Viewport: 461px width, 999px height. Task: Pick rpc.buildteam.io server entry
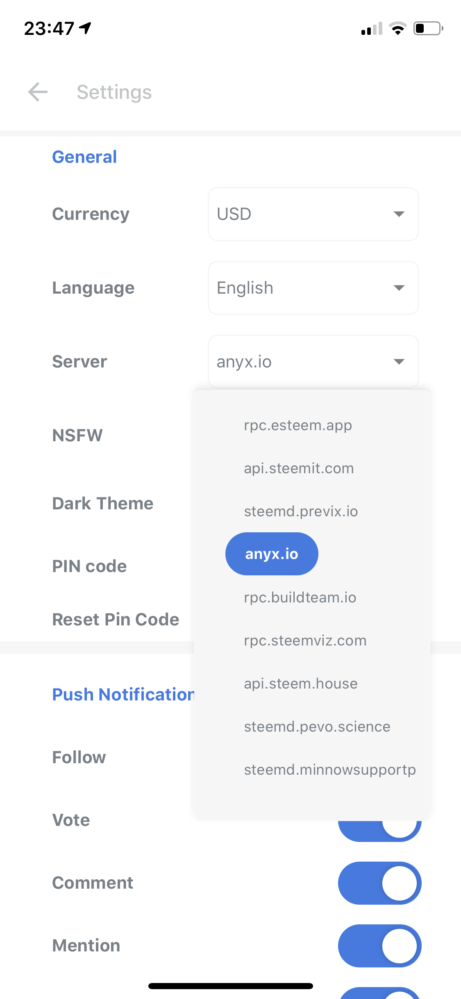point(300,598)
